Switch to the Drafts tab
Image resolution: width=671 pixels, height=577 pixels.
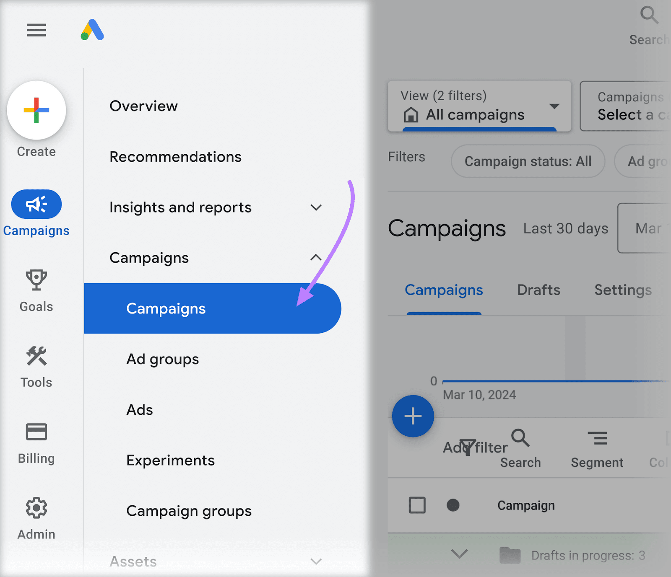[x=538, y=290]
